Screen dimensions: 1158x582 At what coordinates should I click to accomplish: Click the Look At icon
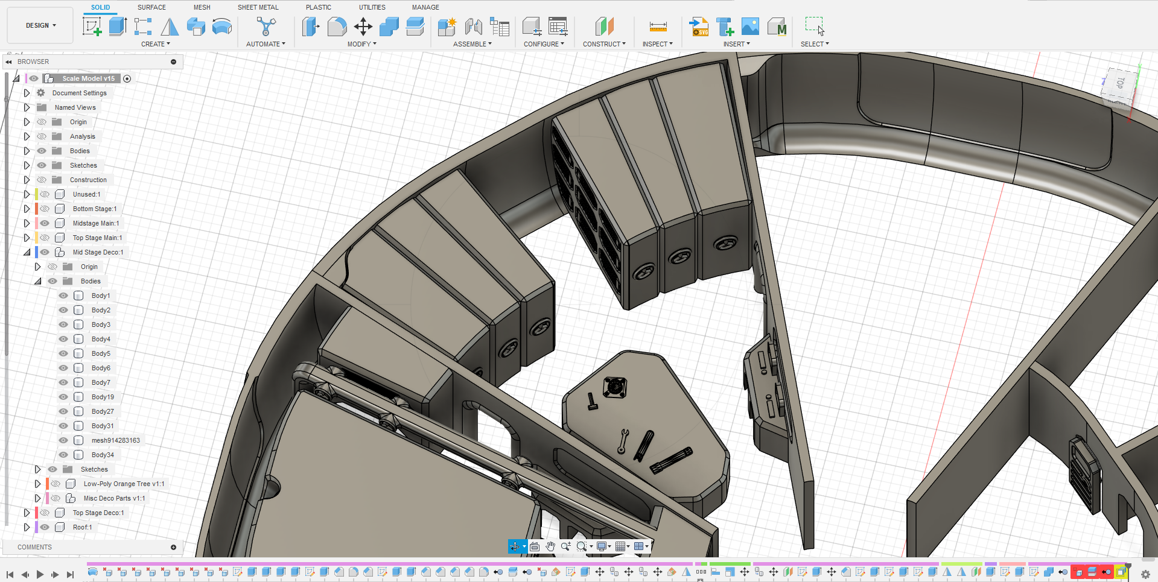[x=535, y=546]
